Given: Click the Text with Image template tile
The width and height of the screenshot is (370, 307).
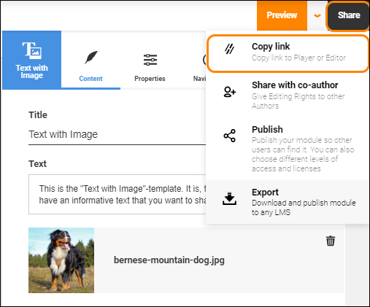Looking at the screenshot, I should (x=31, y=60).
